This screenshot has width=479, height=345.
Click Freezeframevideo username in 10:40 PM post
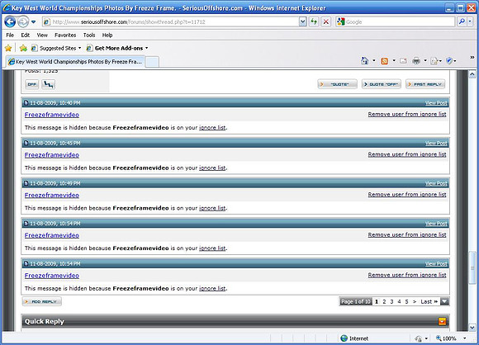[x=52, y=115]
